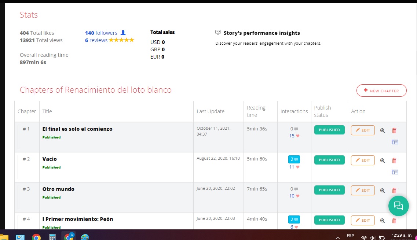Click the performance insights chart icon
Screen dimensions: 417x240
click(x=218, y=33)
